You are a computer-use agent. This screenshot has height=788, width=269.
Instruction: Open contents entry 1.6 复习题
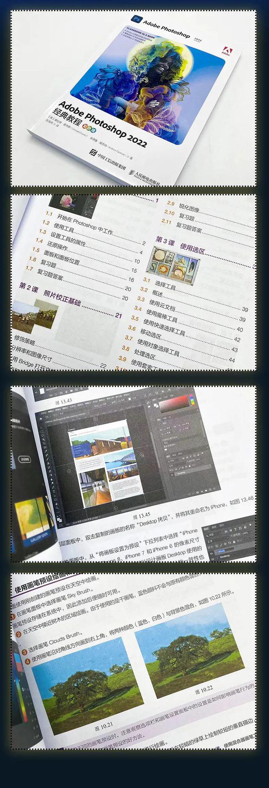click(42, 262)
